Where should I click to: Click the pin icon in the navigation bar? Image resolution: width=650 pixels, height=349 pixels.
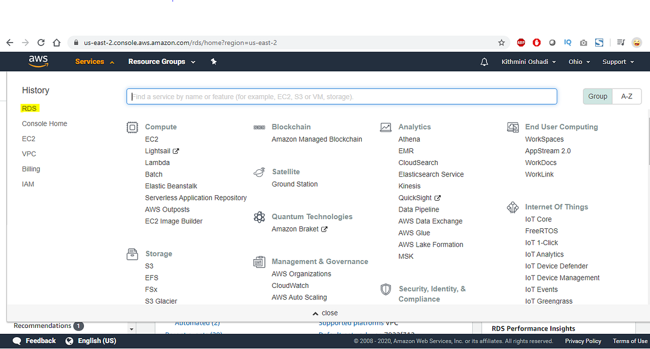[213, 61]
